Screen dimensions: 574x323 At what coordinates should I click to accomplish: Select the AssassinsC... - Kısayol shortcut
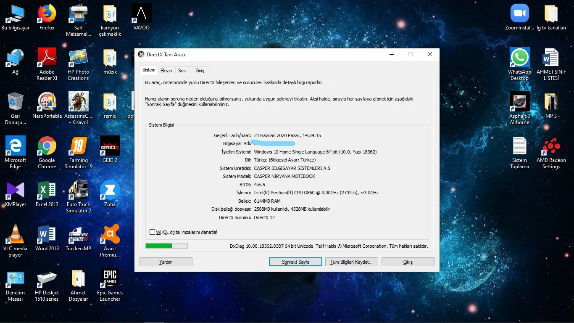[x=79, y=109]
